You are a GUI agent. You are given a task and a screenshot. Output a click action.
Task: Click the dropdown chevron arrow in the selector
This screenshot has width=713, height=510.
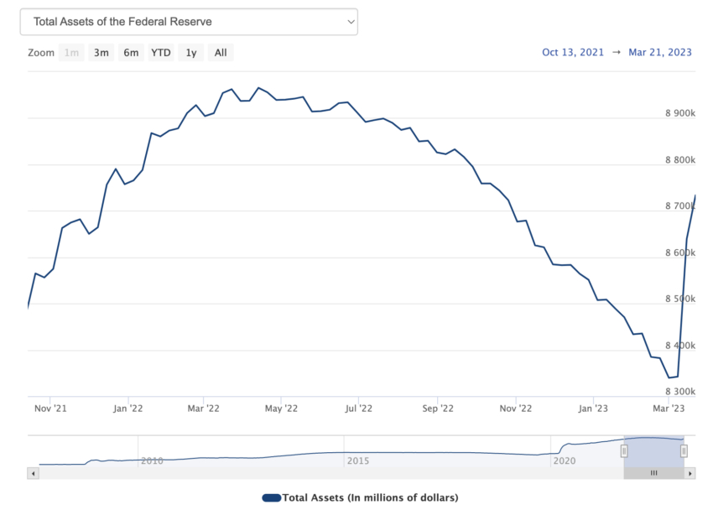click(x=351, y=22)
